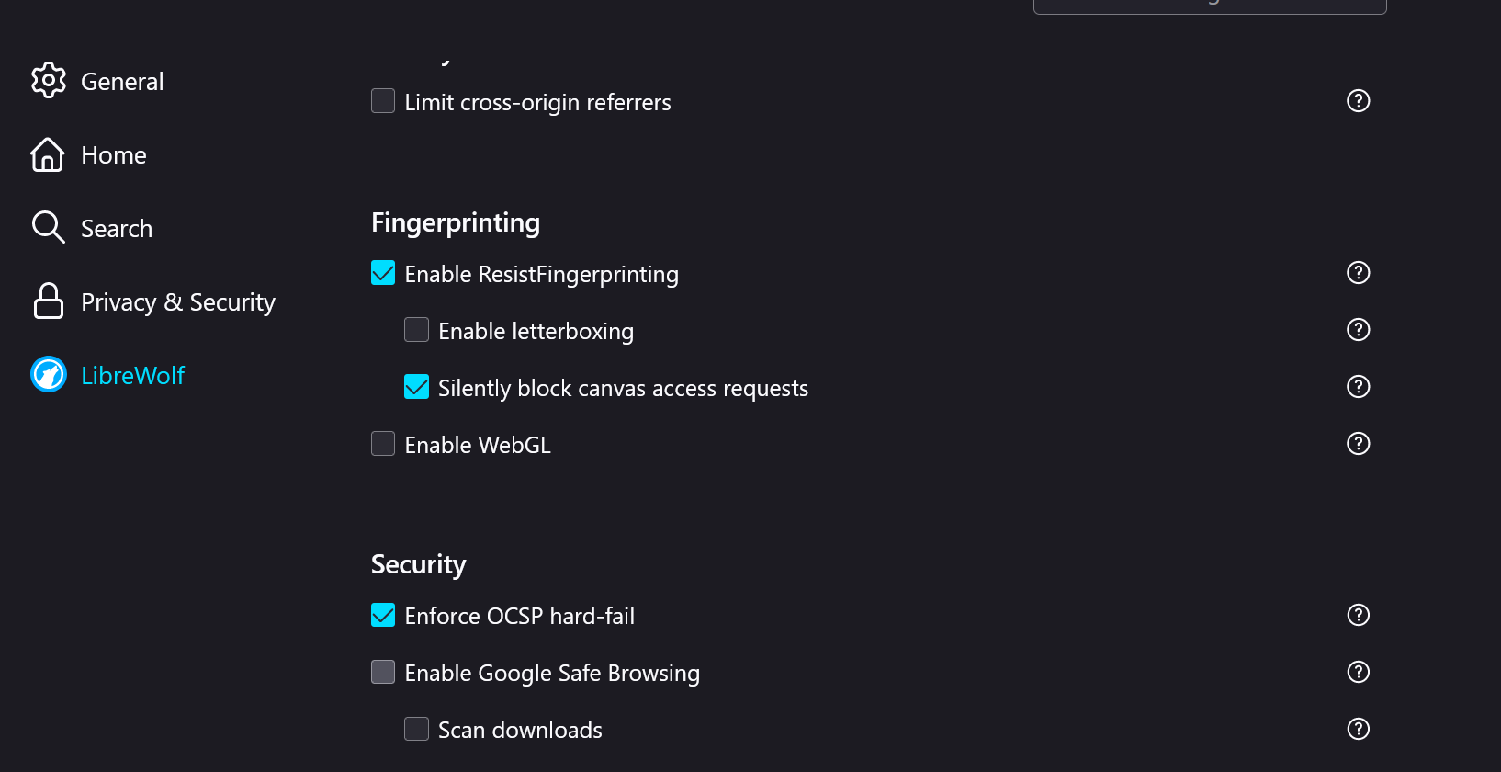Disable Silently block canvas access requests
The height and width of the screenshot is (772, 1501).
tap(417, 387)
